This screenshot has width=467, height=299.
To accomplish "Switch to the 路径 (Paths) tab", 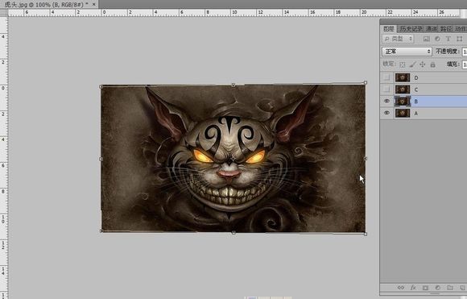I will (445, 29).
